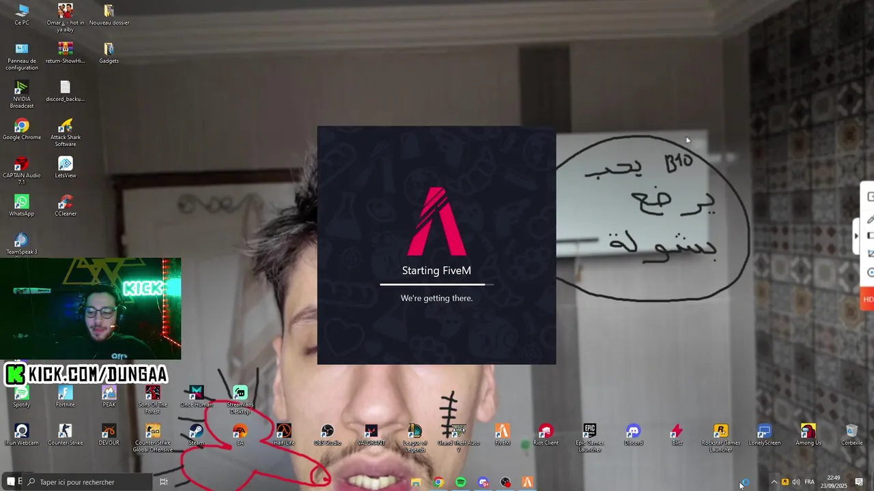This screenshot has height=491, width=874.
Task: Open Counter-Strike Global Offensive shortcut
Action: click(153, 438)
